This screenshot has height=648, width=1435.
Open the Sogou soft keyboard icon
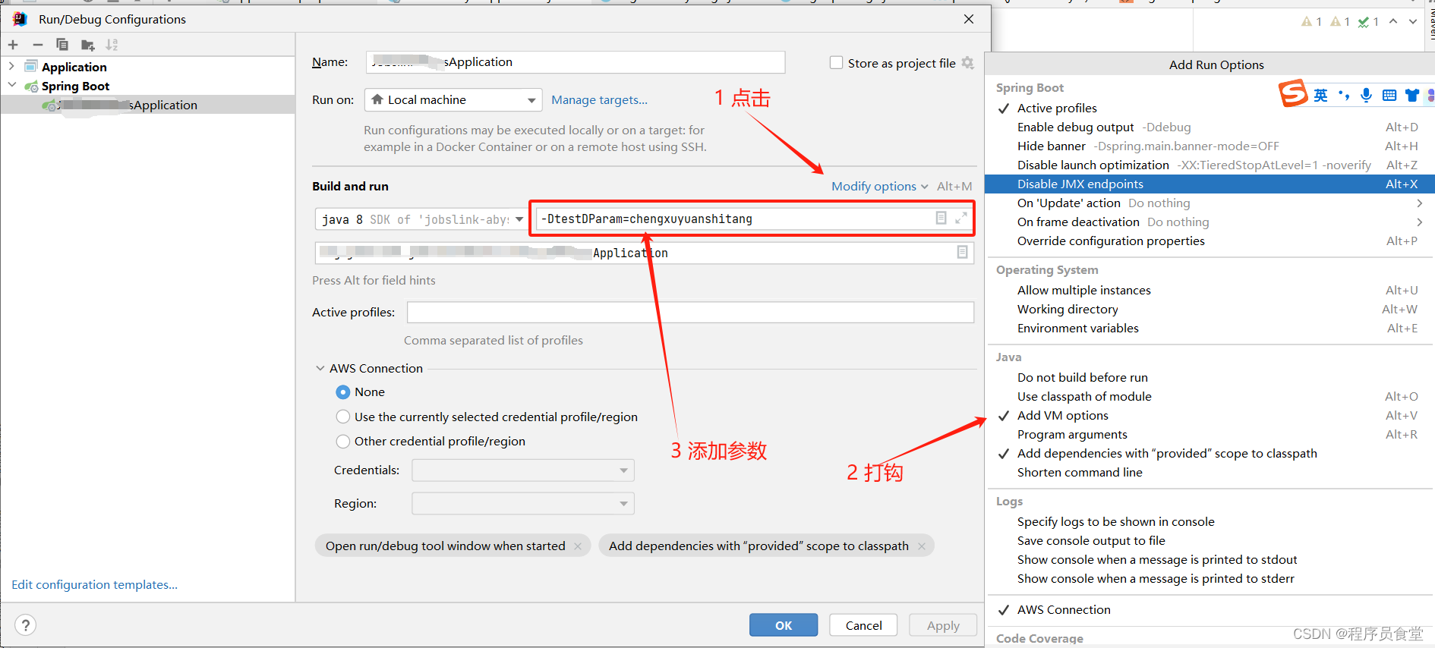1389,95
